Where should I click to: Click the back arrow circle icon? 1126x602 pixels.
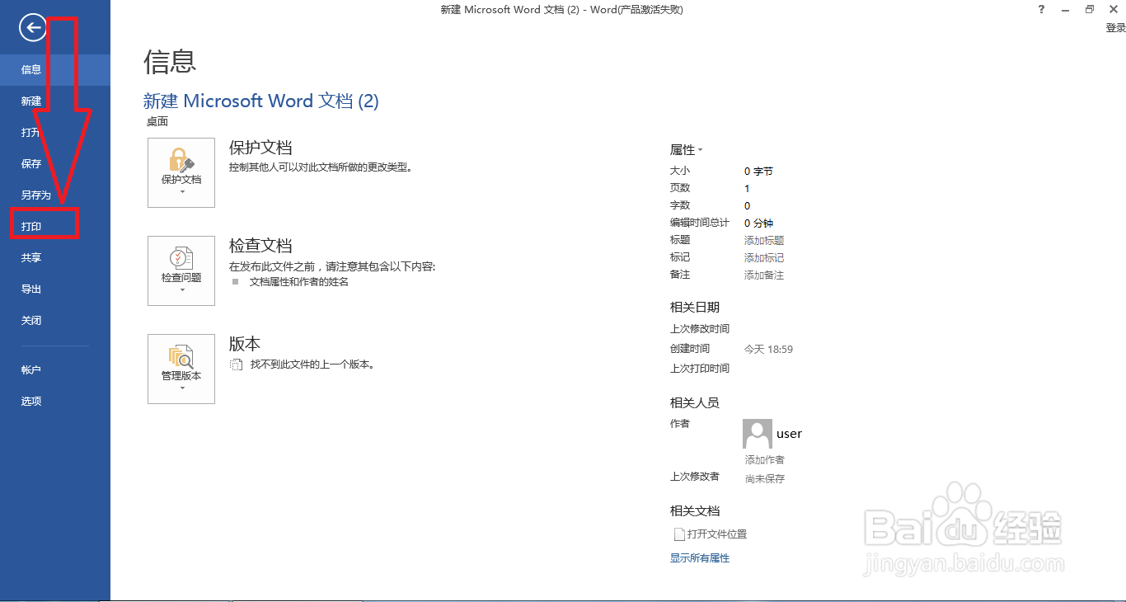click(x=33, y=28)
